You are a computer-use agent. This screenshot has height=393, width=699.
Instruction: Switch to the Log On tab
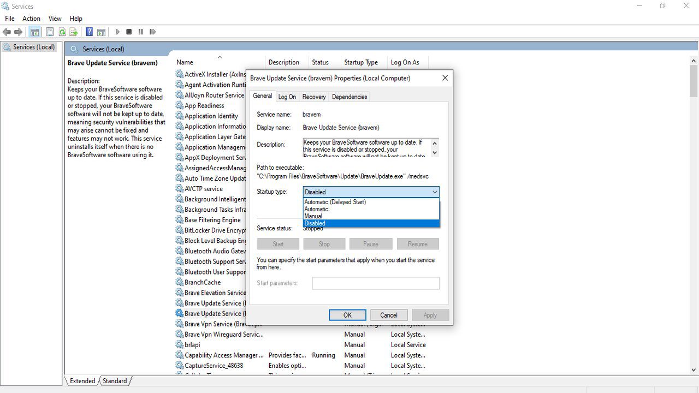coord(287,97)
